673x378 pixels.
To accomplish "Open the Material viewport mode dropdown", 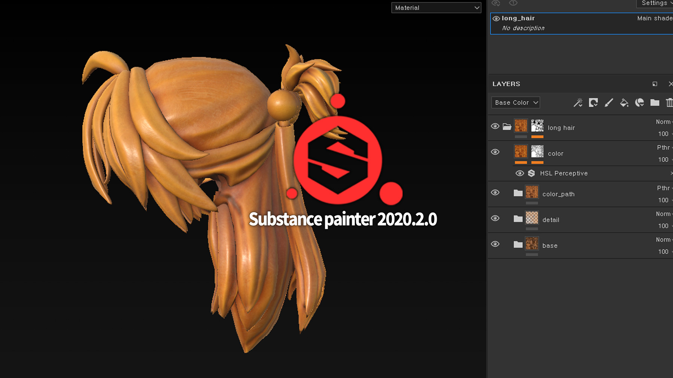I will (436, 8).
